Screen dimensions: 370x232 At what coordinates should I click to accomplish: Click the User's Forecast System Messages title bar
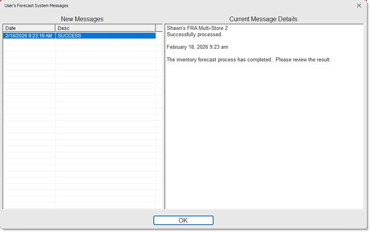click(153, 6)
